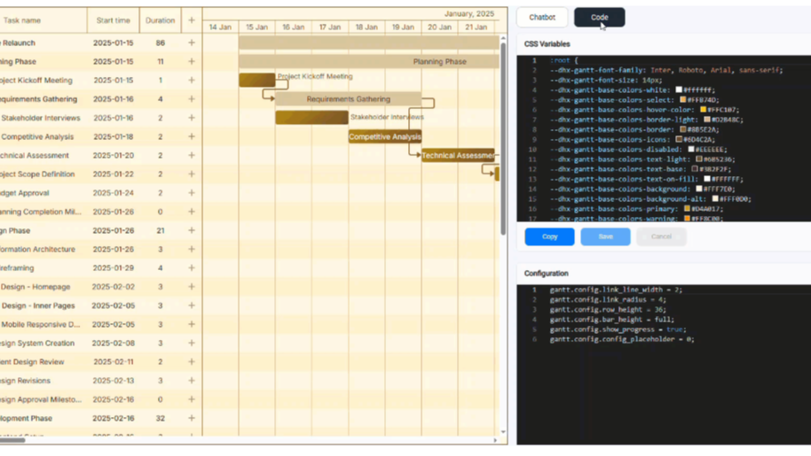Click the Start time column header

tap(114, 20)
